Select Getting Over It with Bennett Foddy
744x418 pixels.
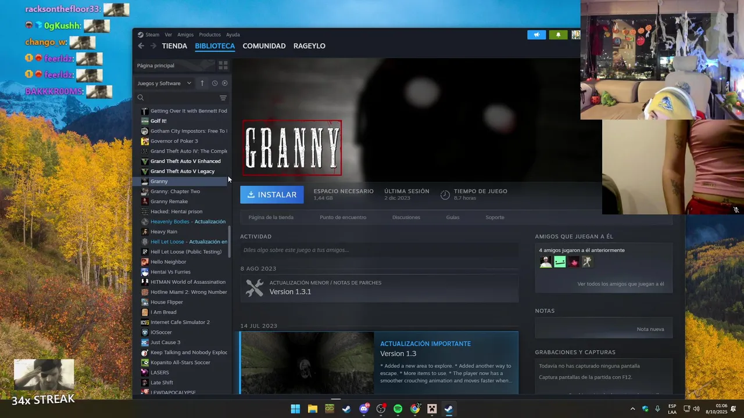pyautogui.click(x=184, y=111)
